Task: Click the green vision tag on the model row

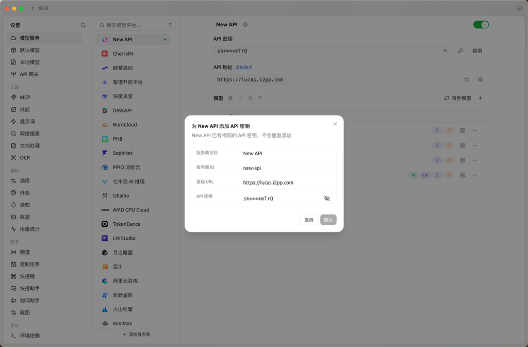Action: coord(414,175)
